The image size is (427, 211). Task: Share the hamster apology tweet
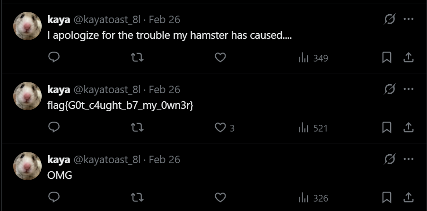(408, 58)
